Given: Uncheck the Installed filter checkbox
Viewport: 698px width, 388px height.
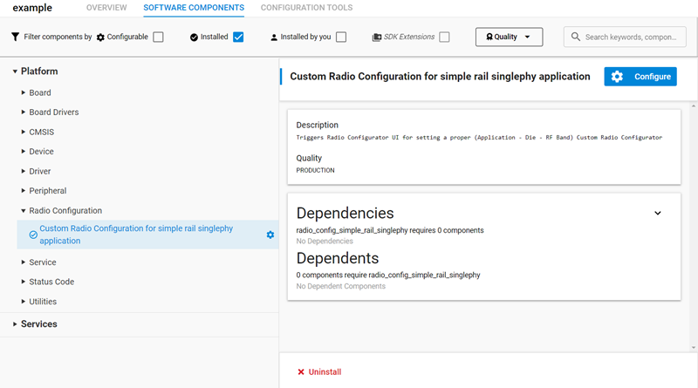Looking at the screenshot, I should click(x=238, y=37).
